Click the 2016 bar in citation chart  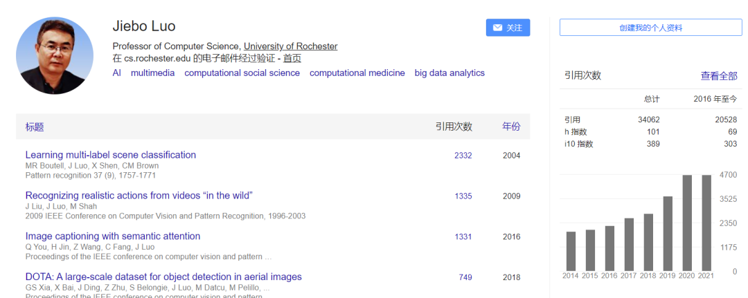click(609, 248)
